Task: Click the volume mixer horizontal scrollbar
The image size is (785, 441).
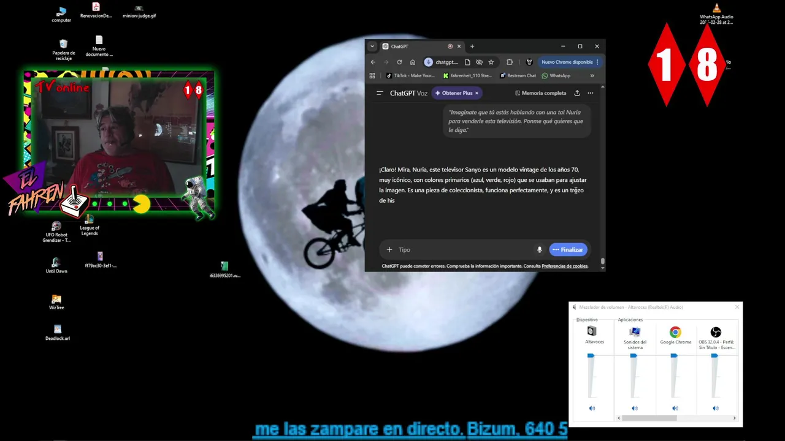Action: (x=651, y=418)
